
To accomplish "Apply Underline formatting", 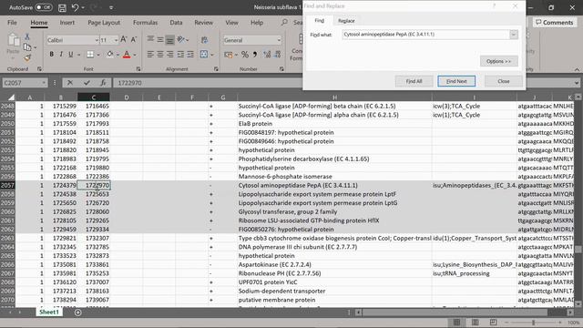I will pyautogui.click(x=71, y=55).
